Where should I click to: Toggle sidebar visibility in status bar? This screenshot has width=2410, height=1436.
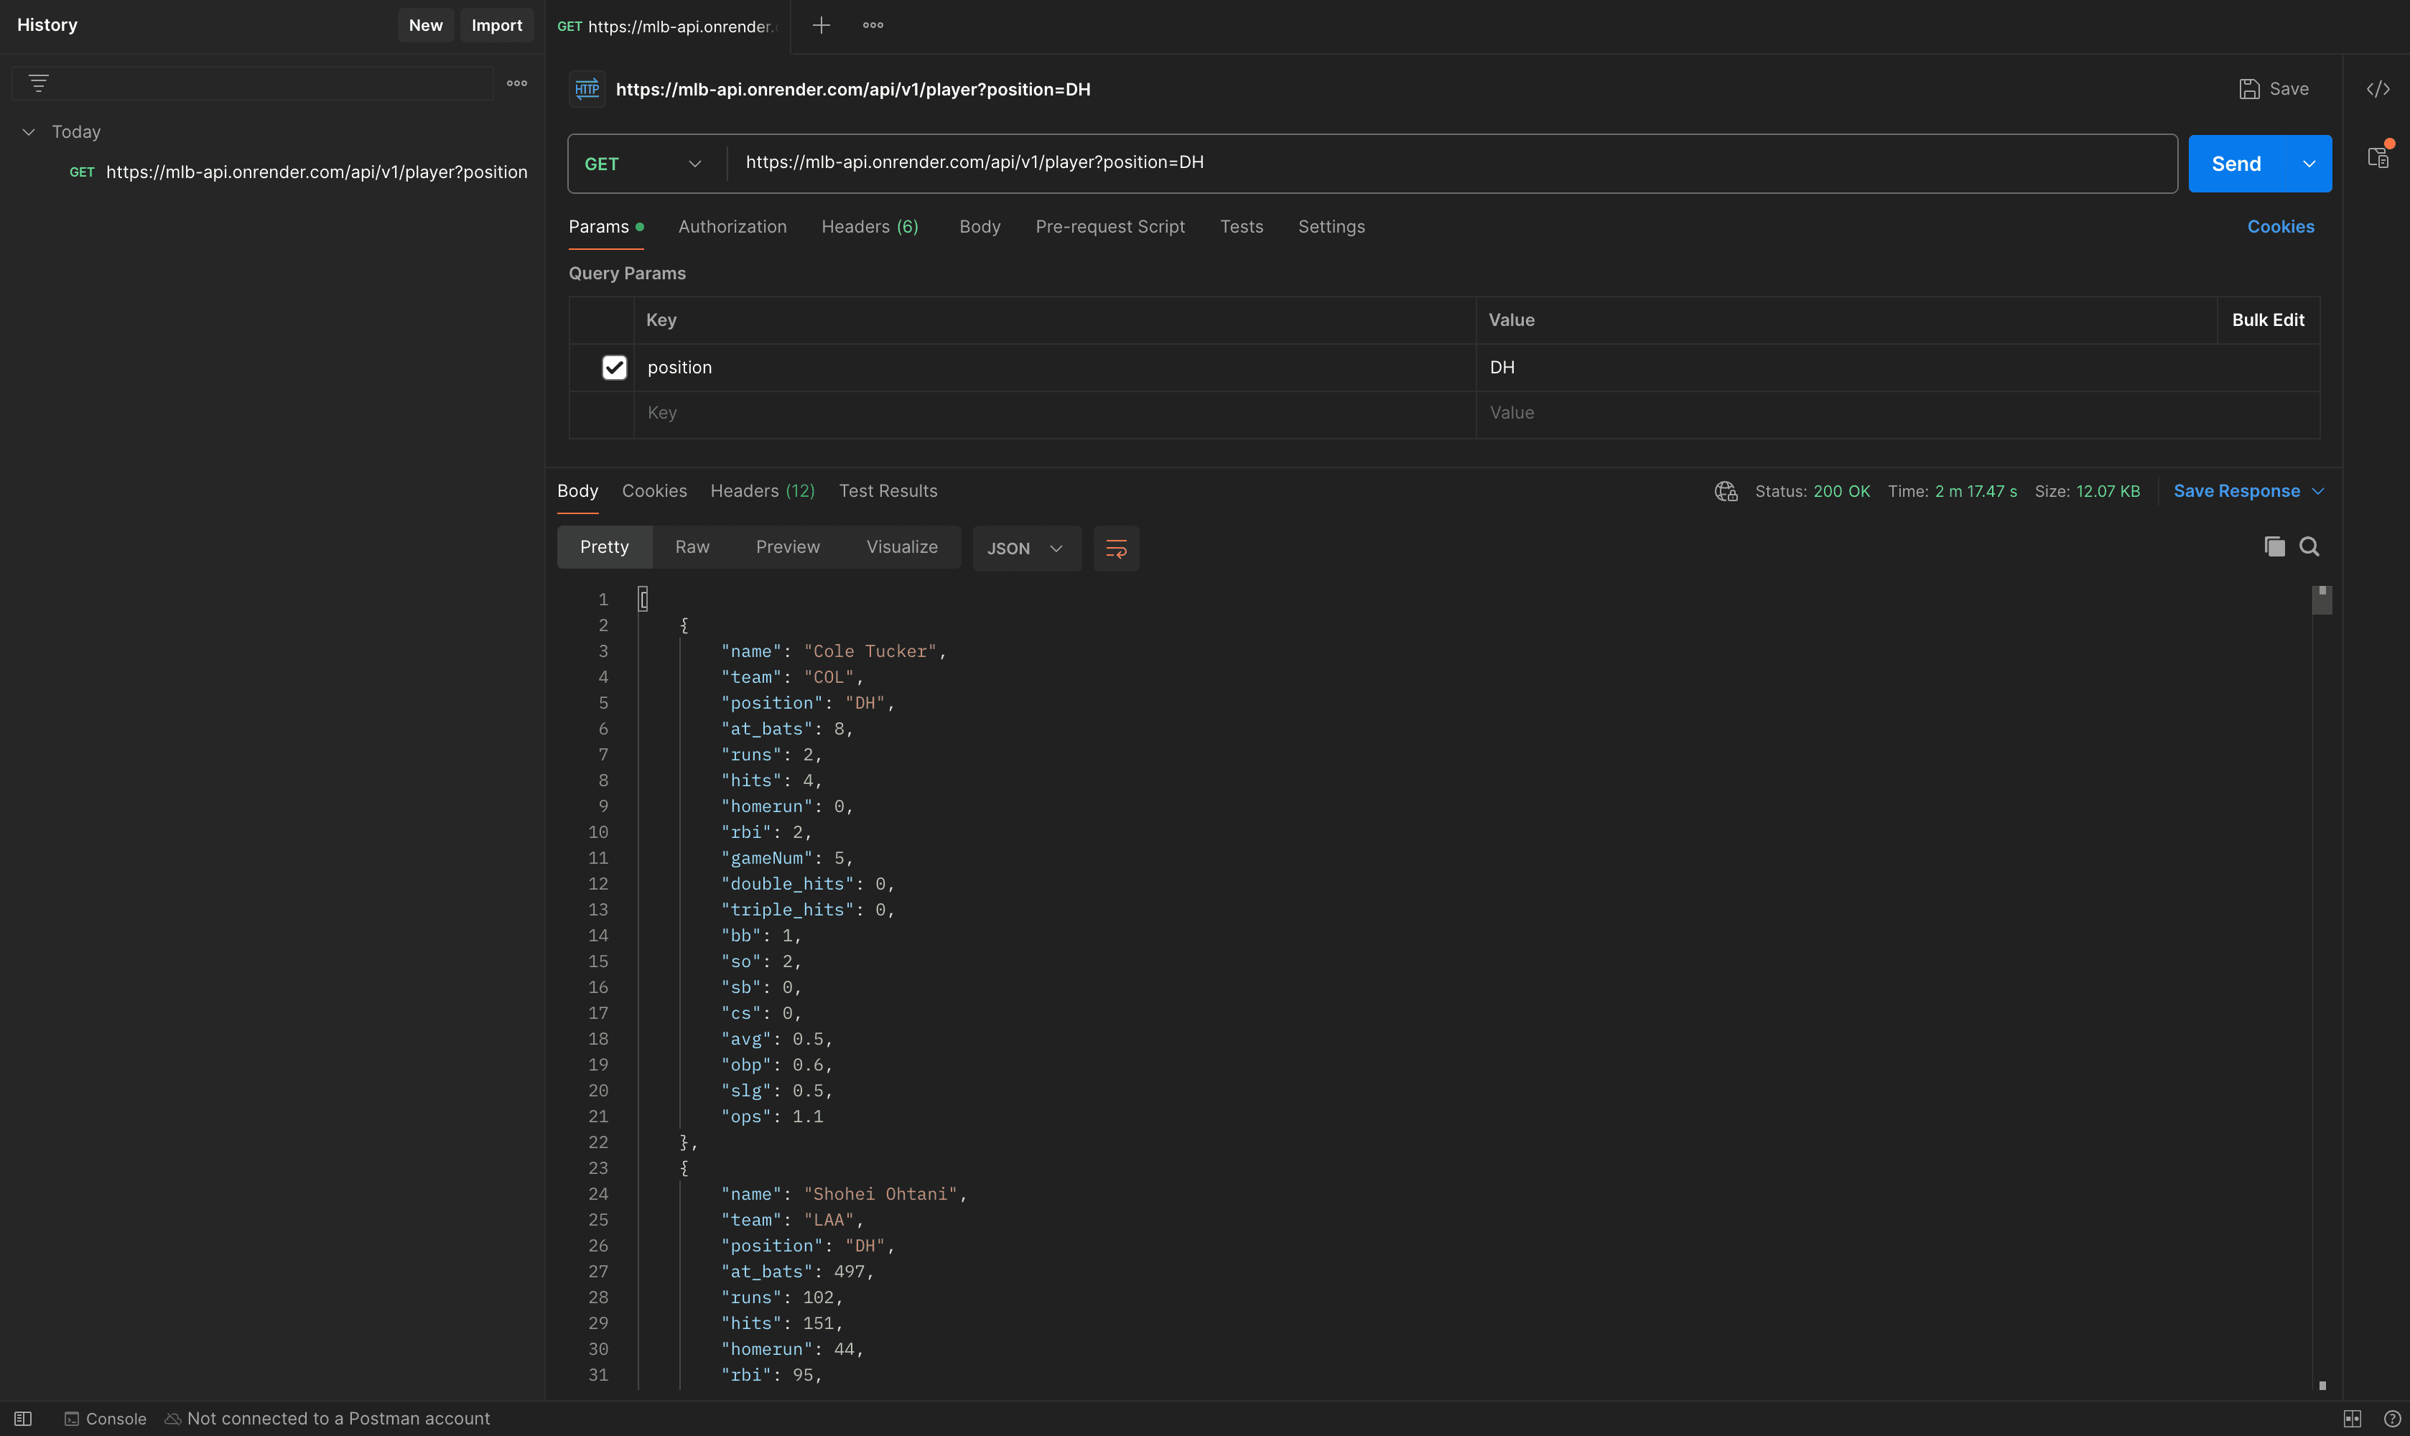click(23, 1419)
